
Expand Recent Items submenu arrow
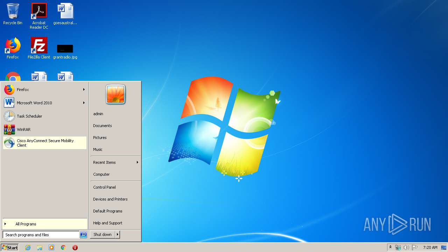(x=137, y=162)
